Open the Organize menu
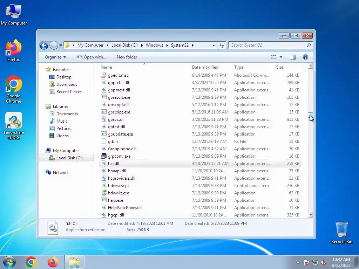The image size is (359, 269). pyautogui.click(x=55, y=57)
